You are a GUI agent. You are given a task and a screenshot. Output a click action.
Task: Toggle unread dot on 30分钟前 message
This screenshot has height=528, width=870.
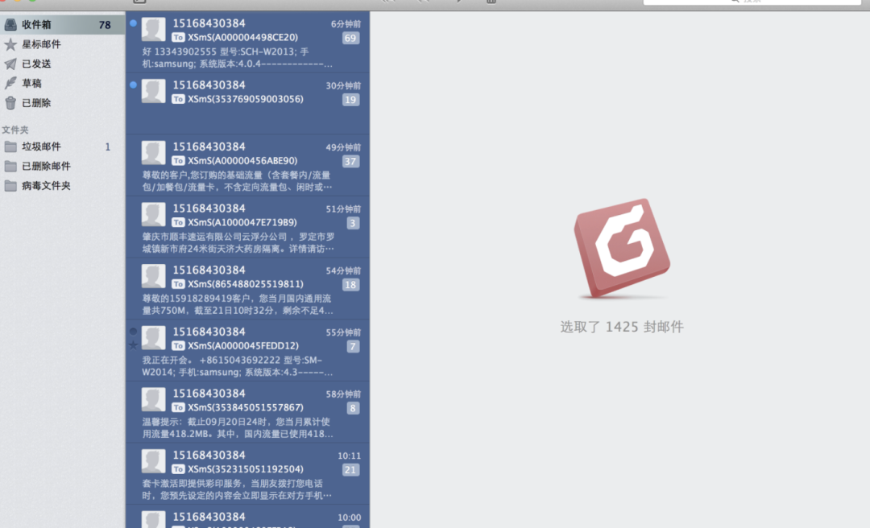(x=133, y=85)
